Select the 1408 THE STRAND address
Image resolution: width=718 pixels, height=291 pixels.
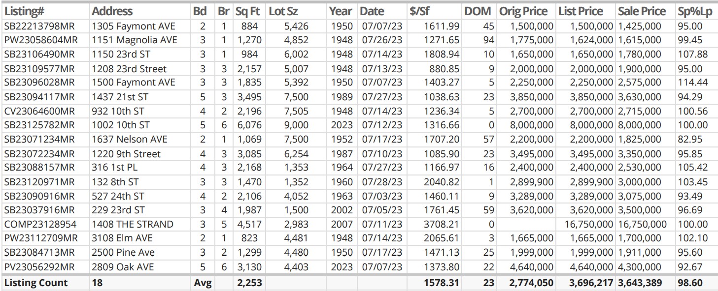pyautogui.click(x=133, y=224)
